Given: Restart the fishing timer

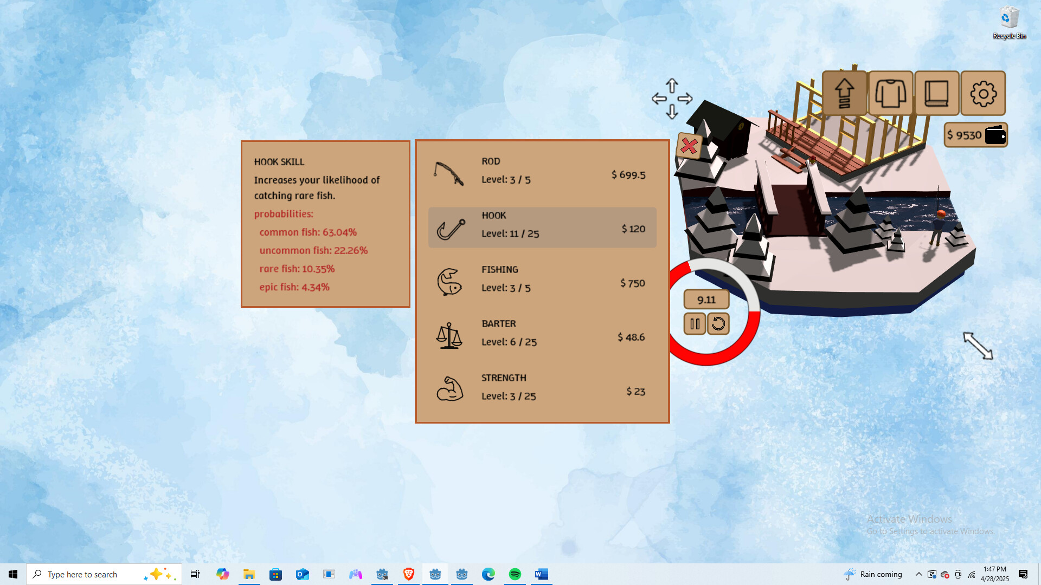Looking at the screenshot, I should pyautogui.click(x=718, y=324).
